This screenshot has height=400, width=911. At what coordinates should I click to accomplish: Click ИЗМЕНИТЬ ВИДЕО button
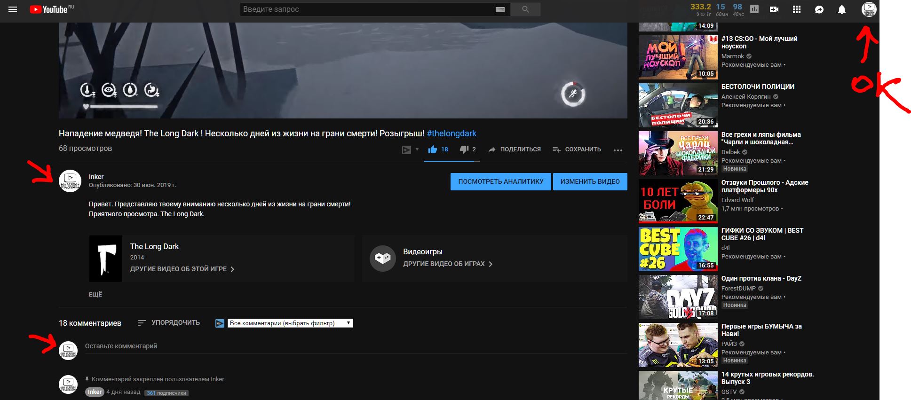[590, 181]
